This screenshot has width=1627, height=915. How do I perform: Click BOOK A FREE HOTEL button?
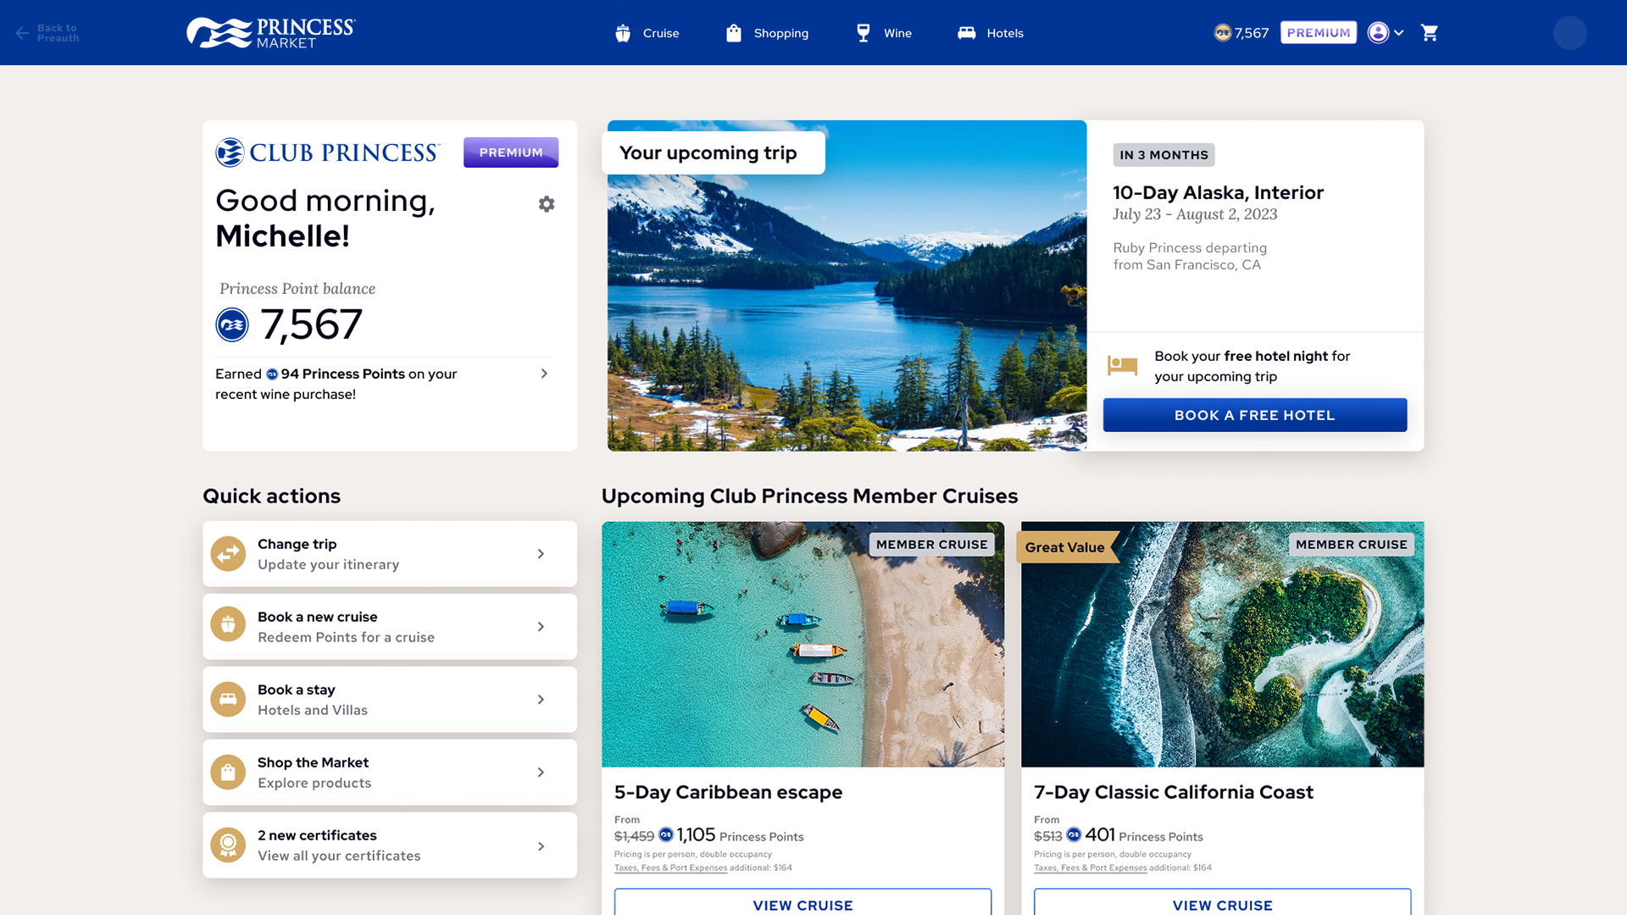click(x=1255, y=415)
